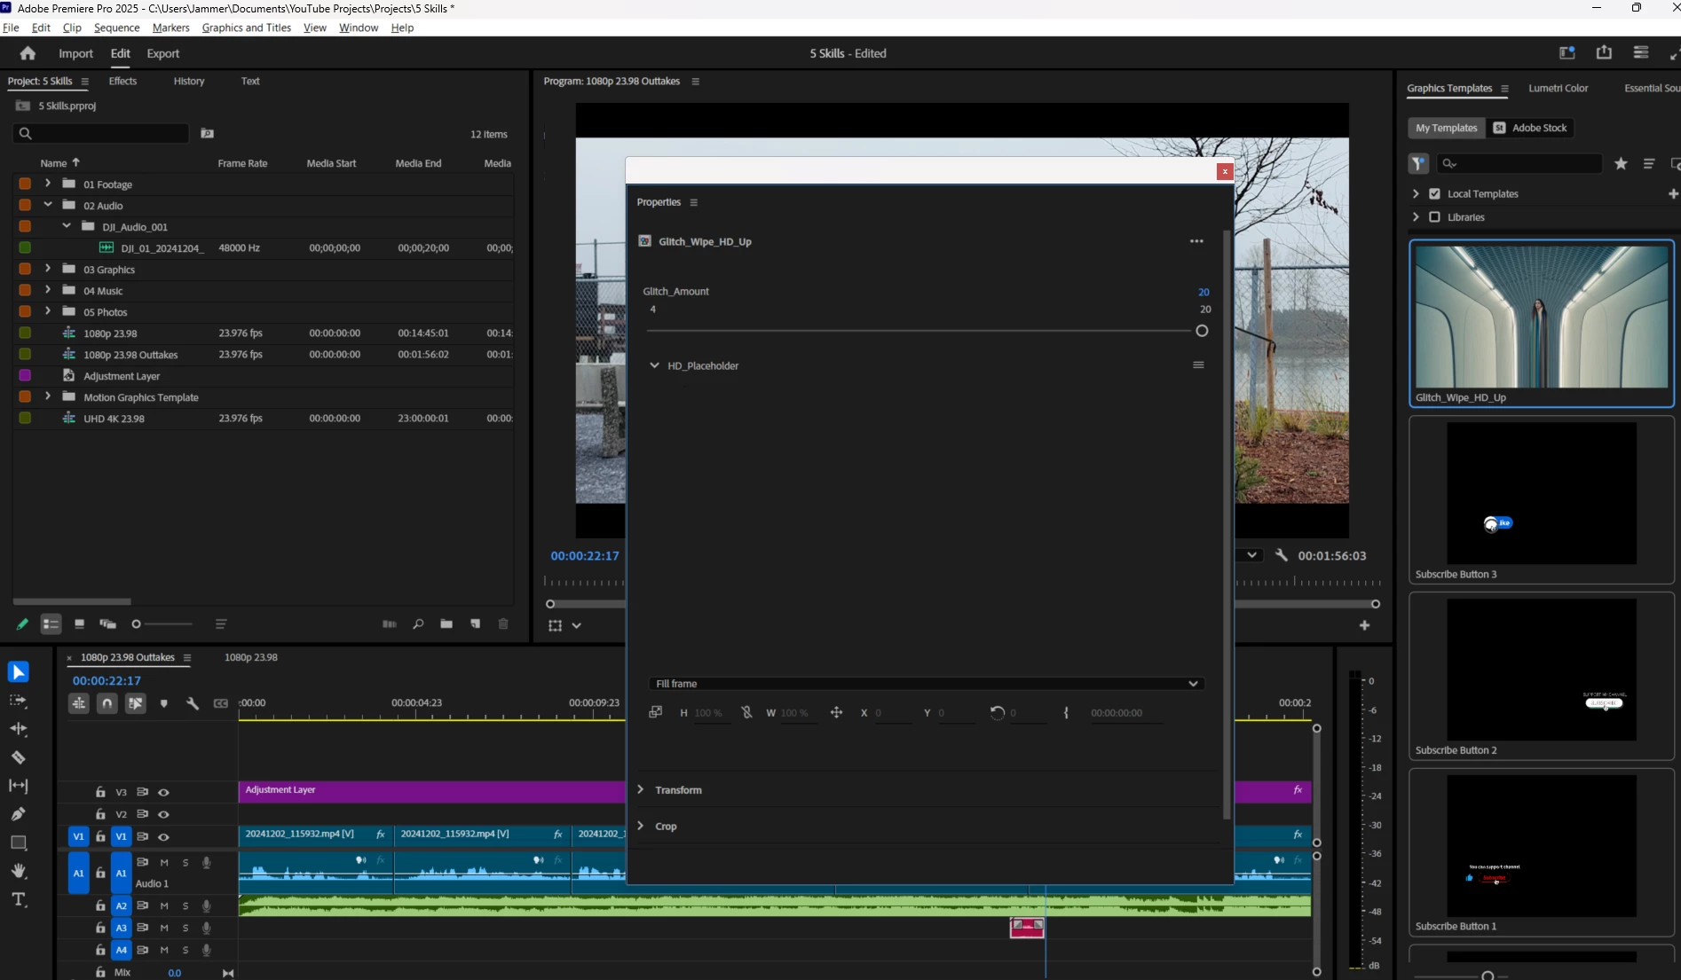Toggle V1 track output eye
Viewport: 1681px width, 980px height.
point(163,836)
